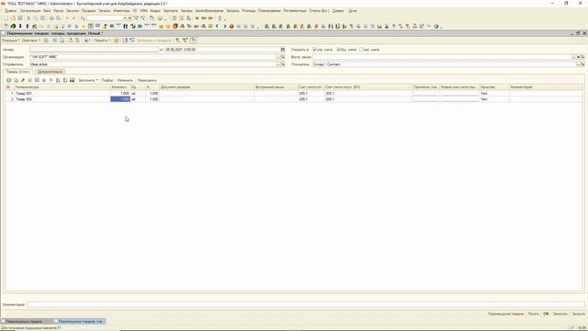Clear the internal order field with X icon
Viewport: 588px width, 331px height.
(x=578, y=57)
